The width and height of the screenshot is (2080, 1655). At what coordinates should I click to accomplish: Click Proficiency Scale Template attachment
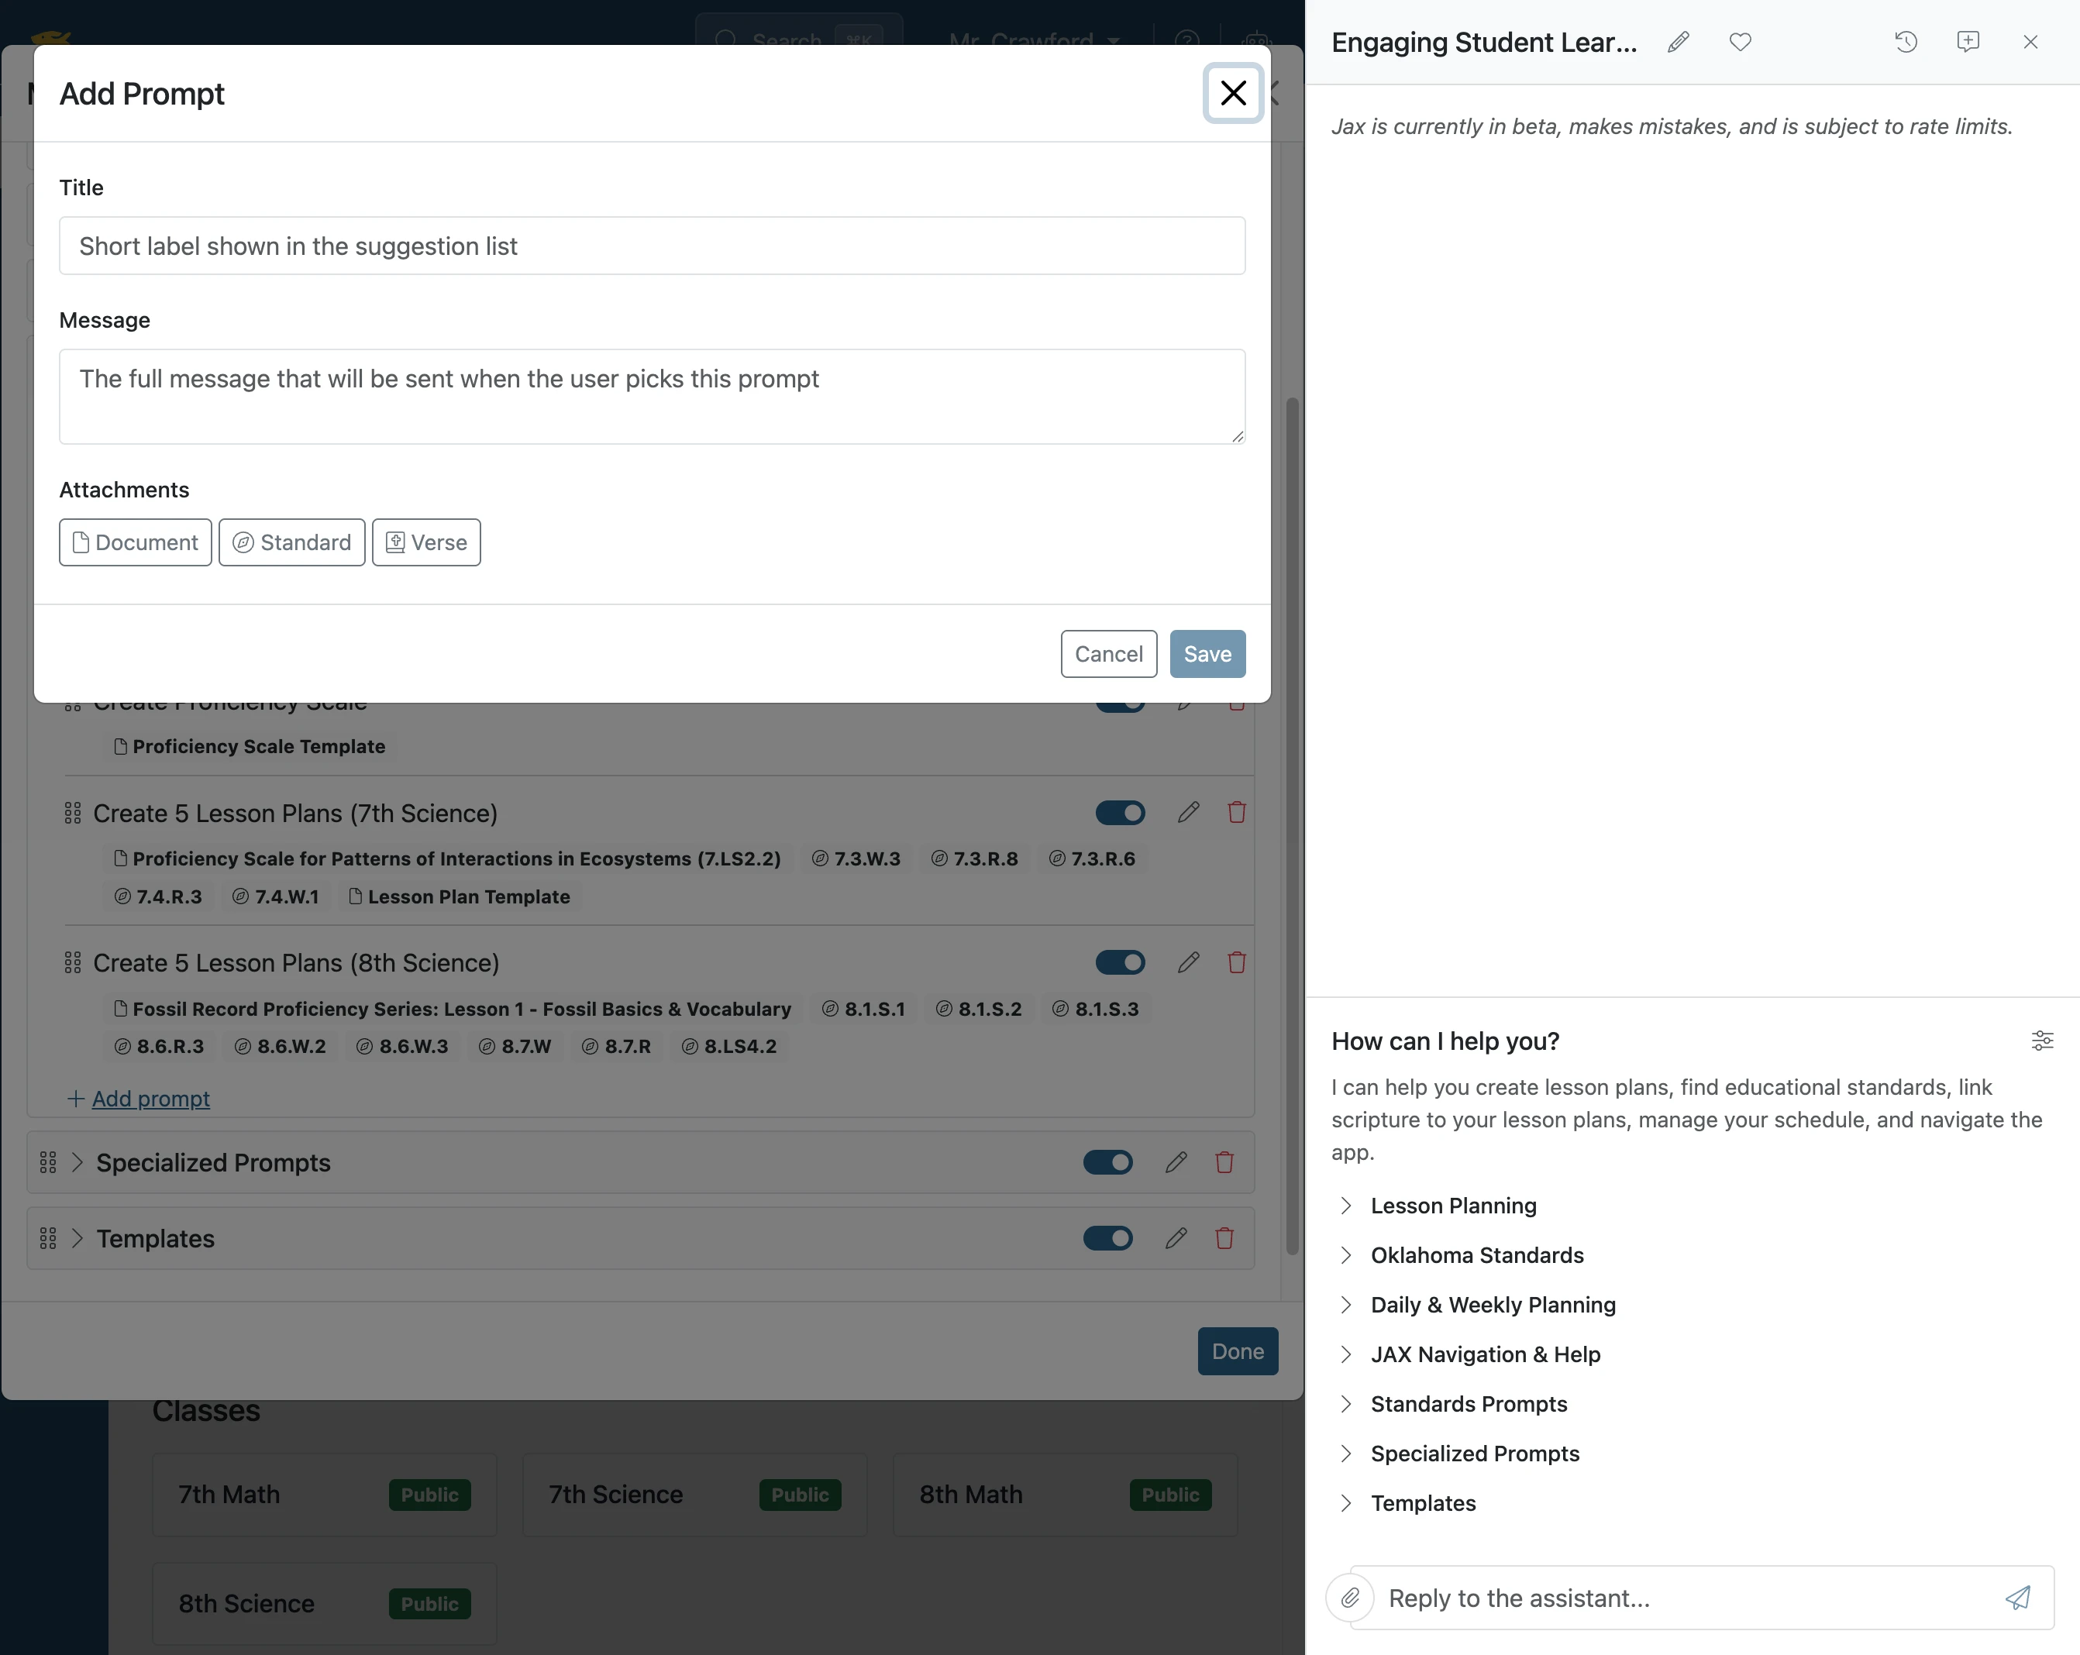click(x=249, y=746)
